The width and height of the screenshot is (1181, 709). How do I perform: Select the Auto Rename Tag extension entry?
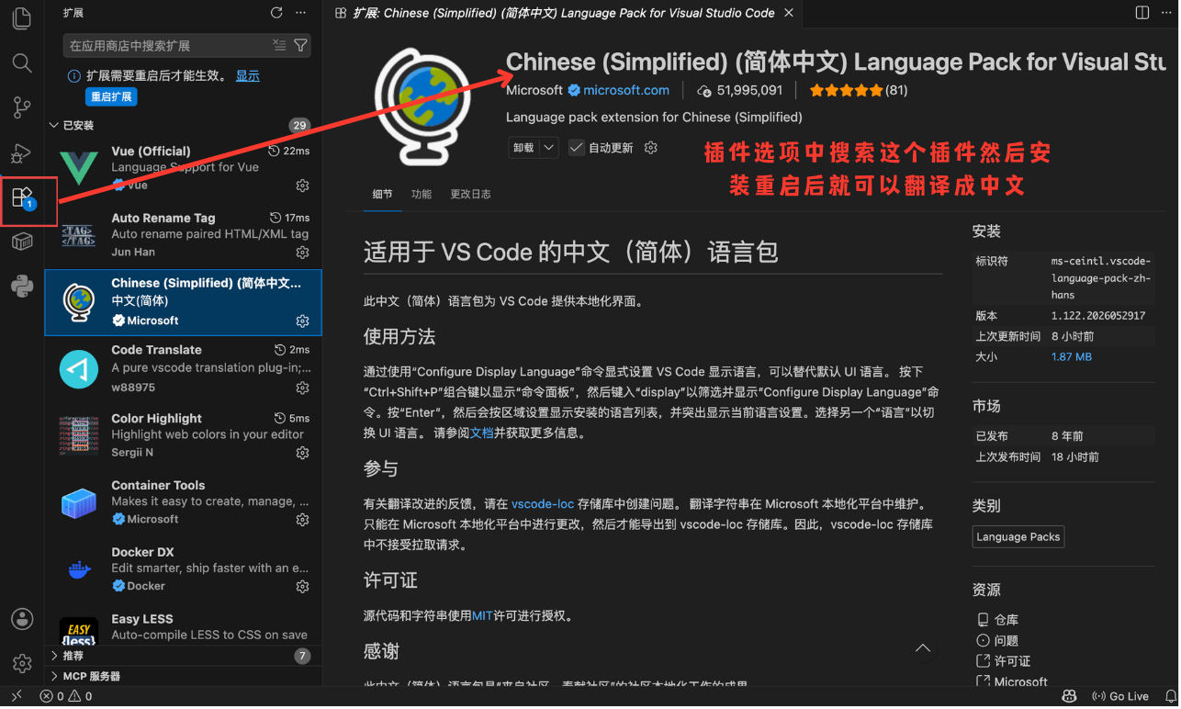[183, 235]
